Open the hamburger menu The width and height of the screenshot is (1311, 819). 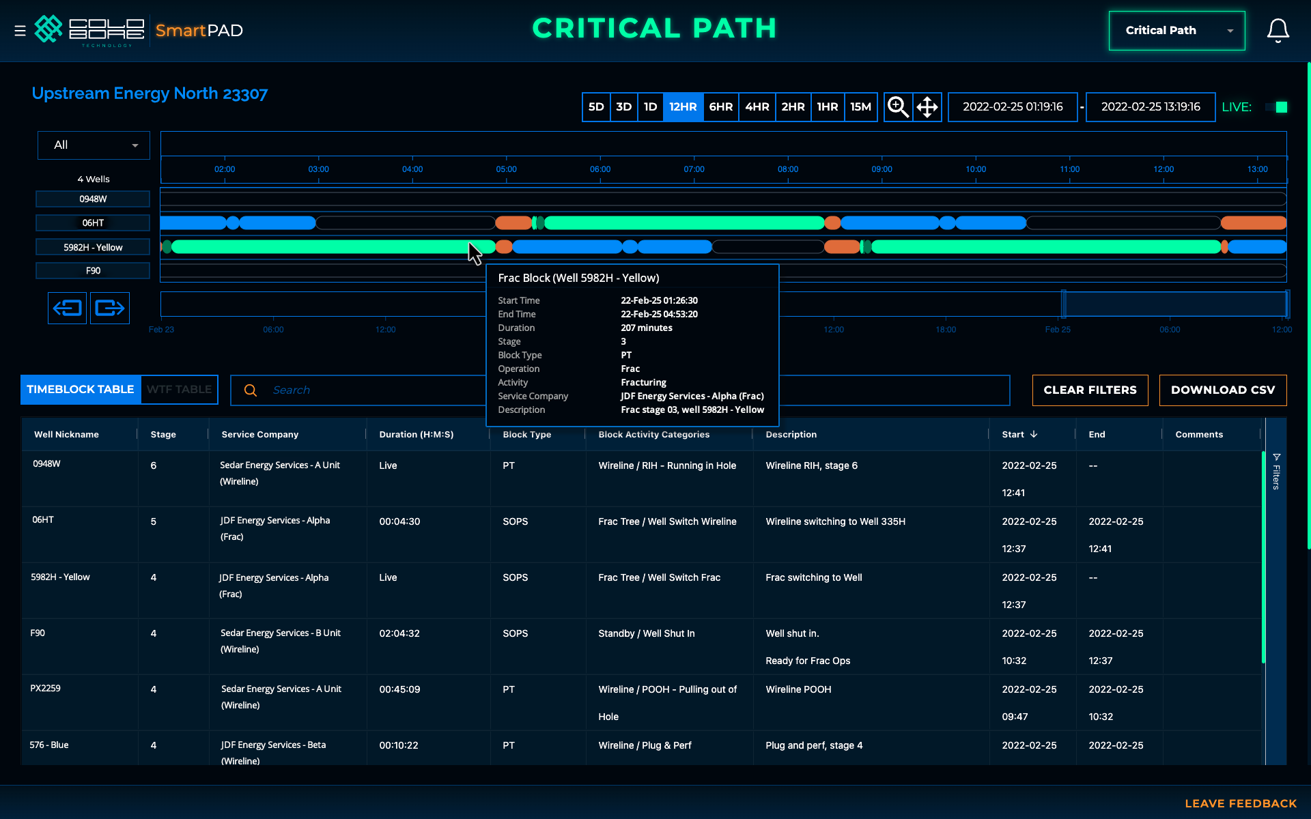[x=20, y=31]
